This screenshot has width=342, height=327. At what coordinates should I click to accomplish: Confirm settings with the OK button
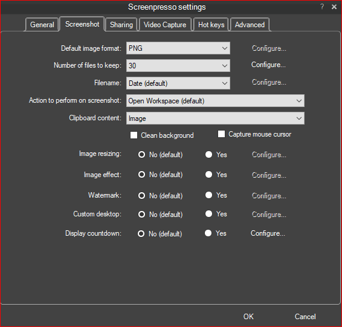click(x=248, y=316)
